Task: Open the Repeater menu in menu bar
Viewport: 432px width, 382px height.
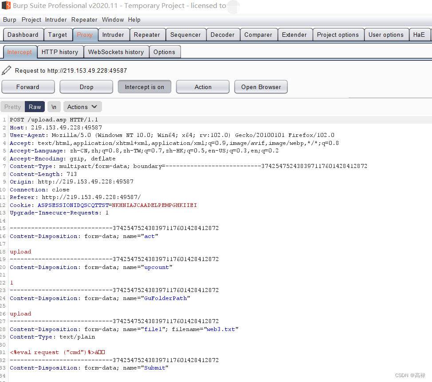Action: click(x=84, y=20)
